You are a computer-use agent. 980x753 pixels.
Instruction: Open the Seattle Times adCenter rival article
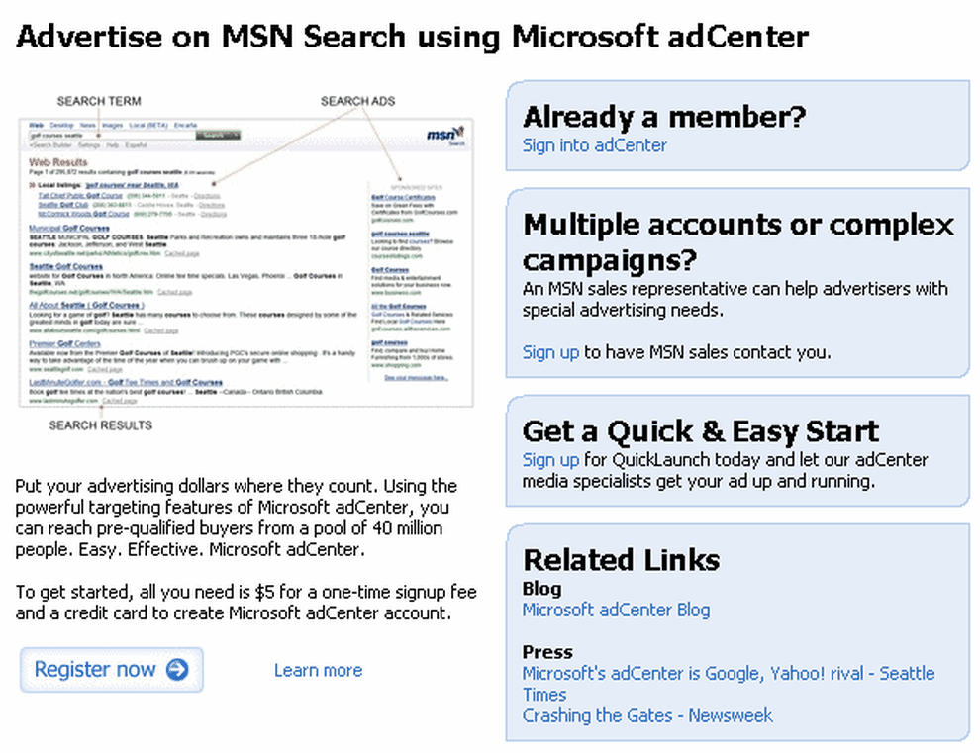[x=729, y=684]
